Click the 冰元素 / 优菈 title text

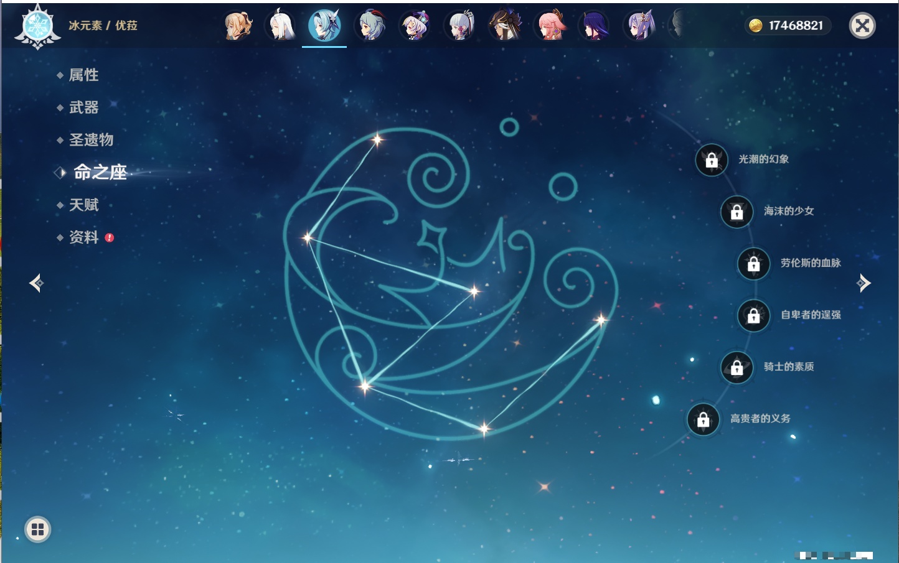point(103,26)
